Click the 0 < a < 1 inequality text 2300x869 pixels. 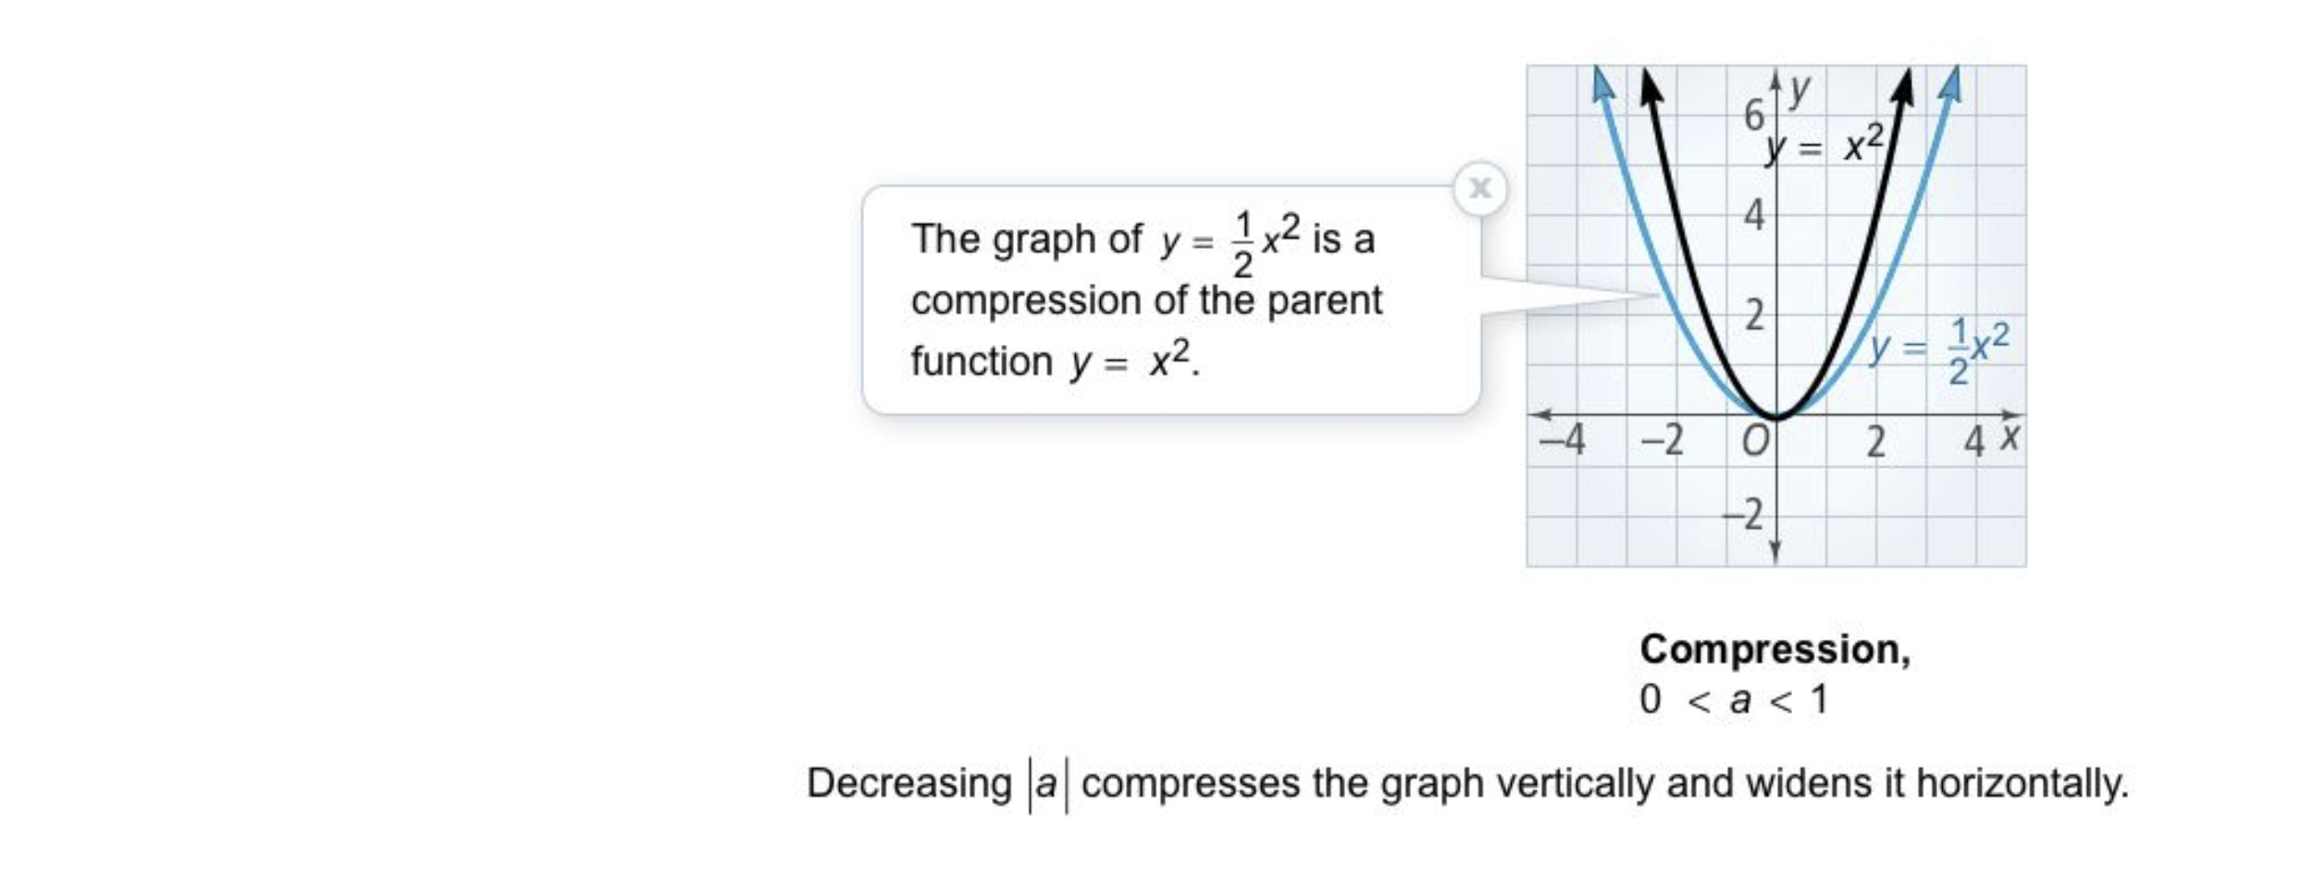pos(1734,699)
